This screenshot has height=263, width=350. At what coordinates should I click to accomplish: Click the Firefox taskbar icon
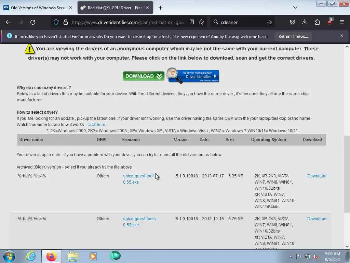(51, 256)
